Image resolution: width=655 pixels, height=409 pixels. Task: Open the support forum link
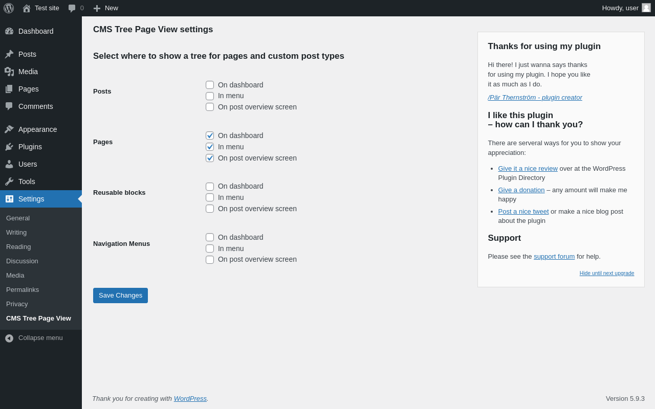tap(554, 256)
